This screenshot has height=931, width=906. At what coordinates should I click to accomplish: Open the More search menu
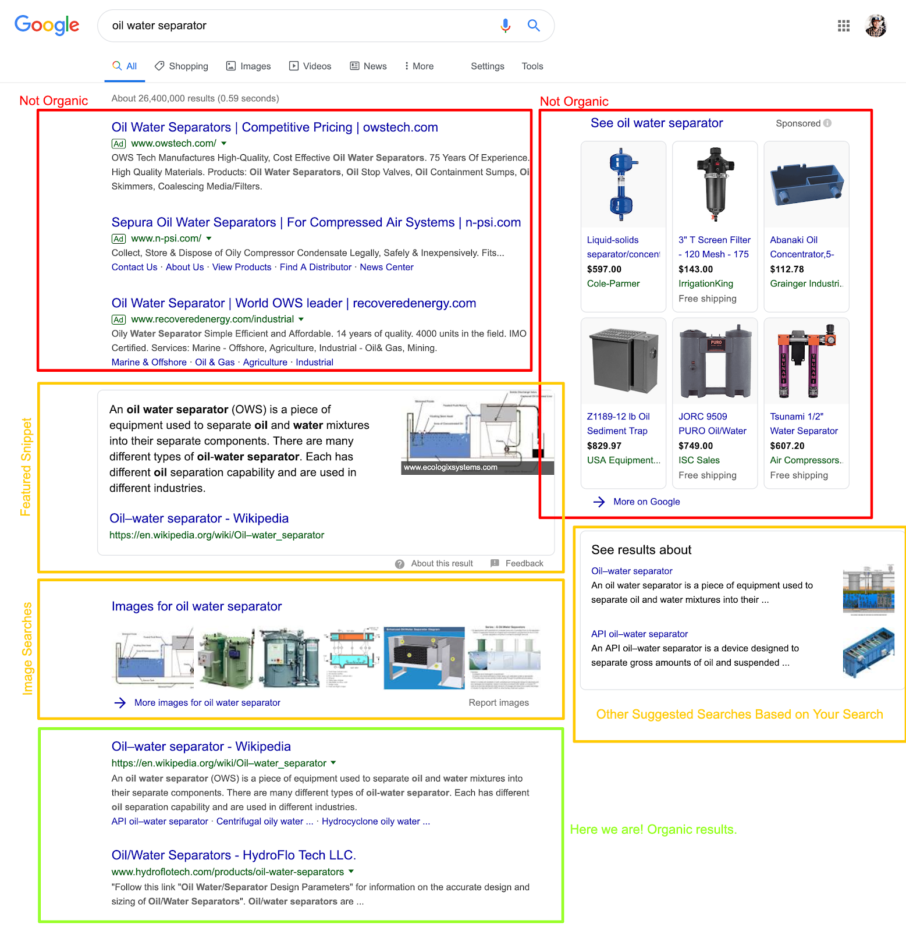419,66
